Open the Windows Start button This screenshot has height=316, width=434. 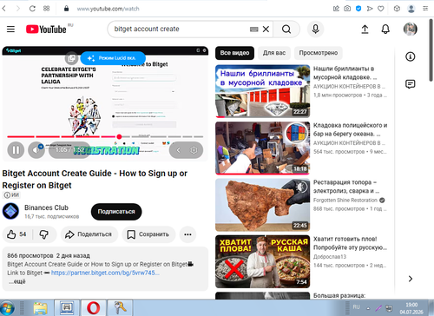point(7,308)
